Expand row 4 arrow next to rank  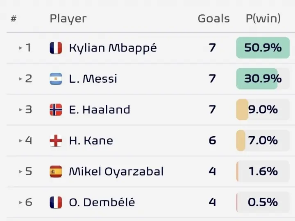pos(21,140)
